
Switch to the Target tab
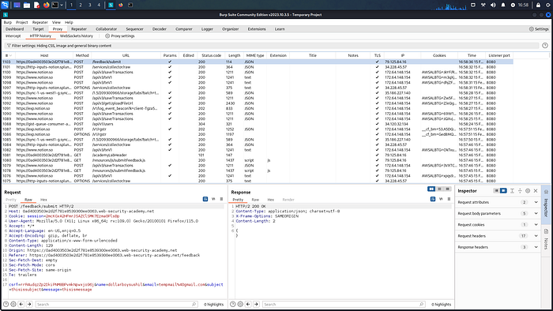38,29
